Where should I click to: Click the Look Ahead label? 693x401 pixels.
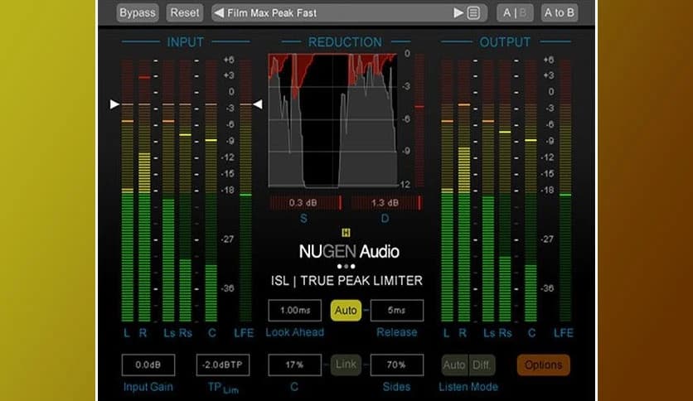[x=295, y=332]
